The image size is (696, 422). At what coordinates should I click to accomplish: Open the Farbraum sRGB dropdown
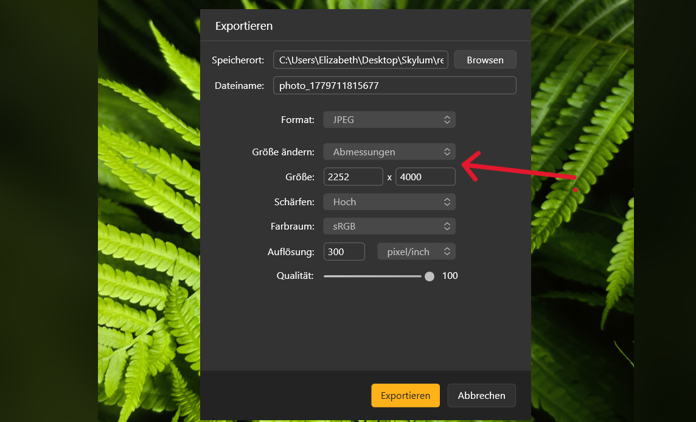[389, 226]
